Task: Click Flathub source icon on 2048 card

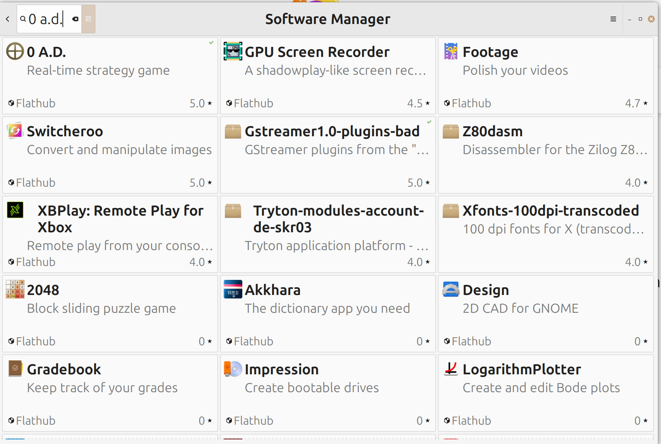Action: [x=11, y=341]
